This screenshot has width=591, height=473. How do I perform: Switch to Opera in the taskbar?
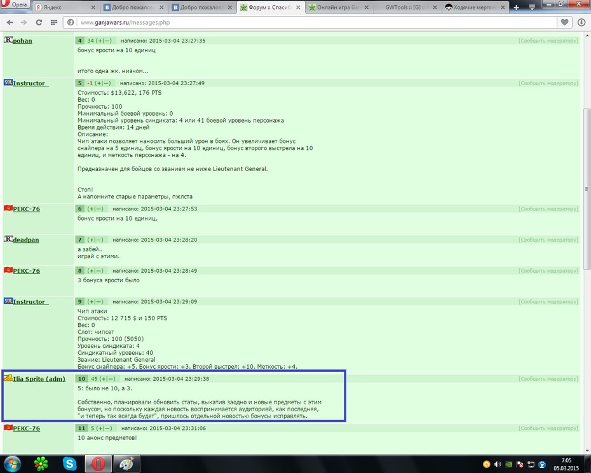point(98,463)
